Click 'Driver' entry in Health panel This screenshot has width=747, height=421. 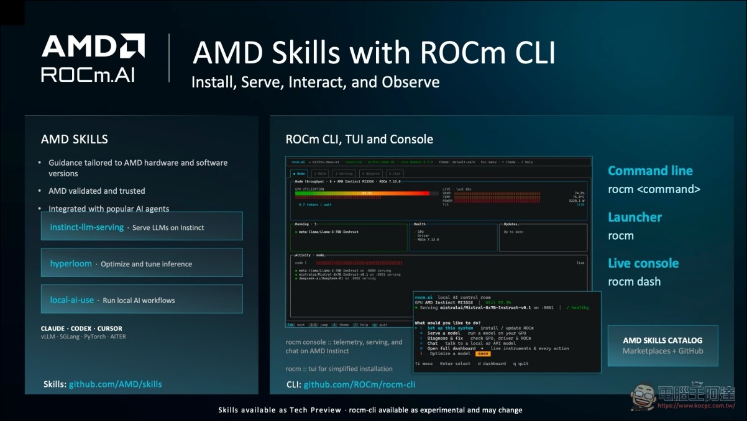[x=422, y=236]
